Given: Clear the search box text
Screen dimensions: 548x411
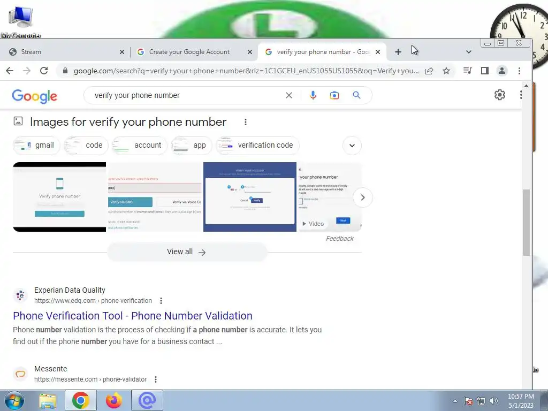Looking at the screenshot, I should 288,95.
